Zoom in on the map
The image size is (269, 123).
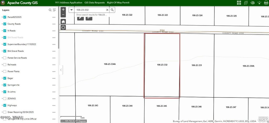tap(63, 9)
